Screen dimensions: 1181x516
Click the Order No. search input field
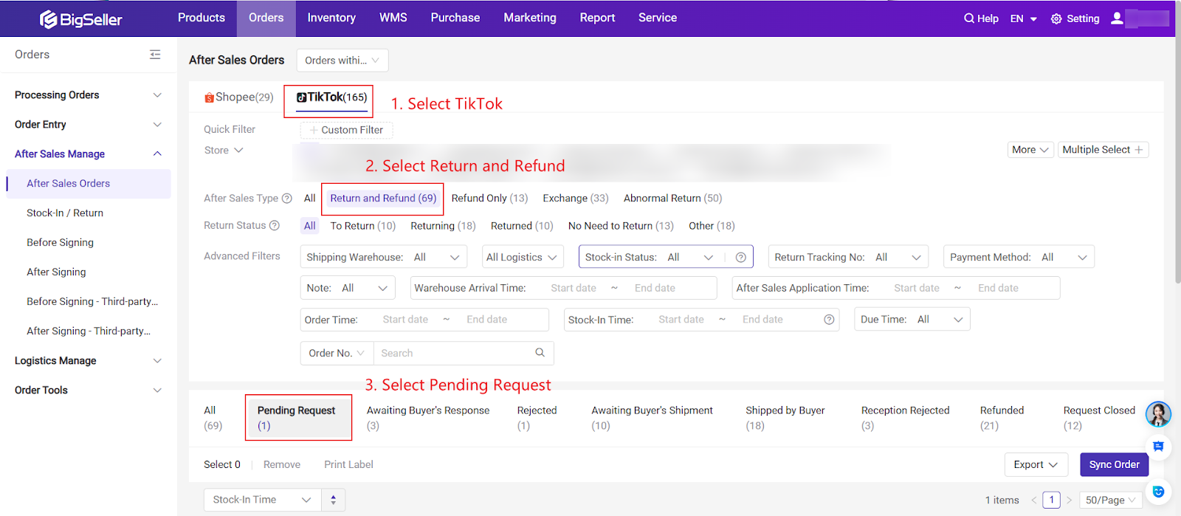pyautogui.click(x=454, y=354)
